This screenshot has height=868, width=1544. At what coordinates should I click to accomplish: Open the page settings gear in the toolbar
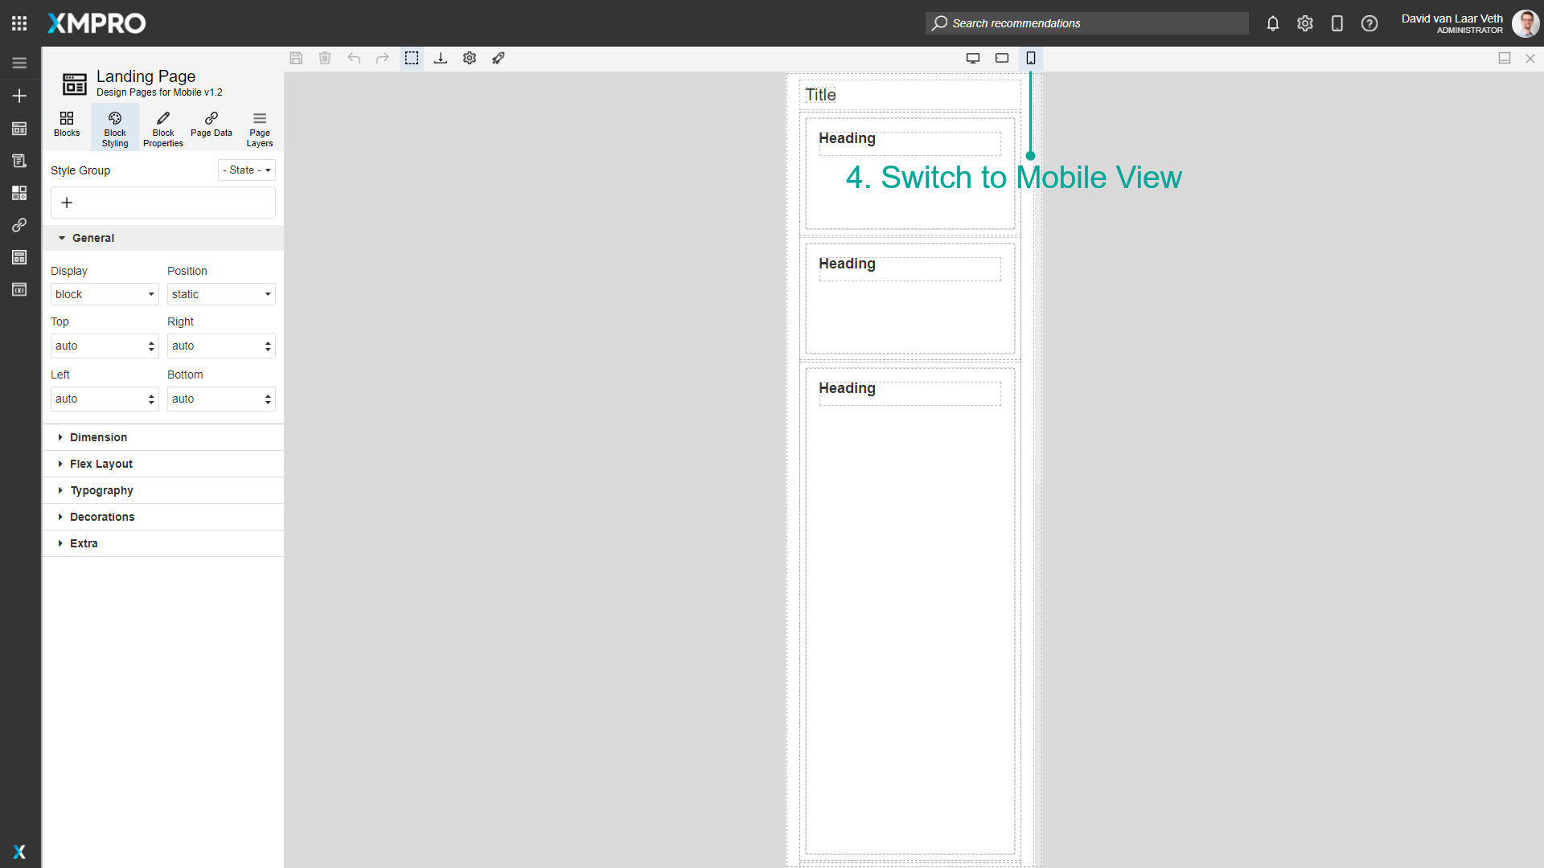pyautogui.click(x=470, y=58)
